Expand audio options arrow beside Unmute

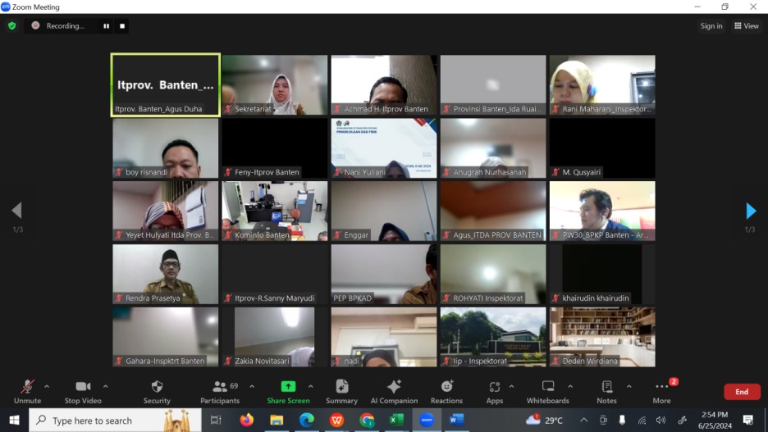(x=47, y=386)
